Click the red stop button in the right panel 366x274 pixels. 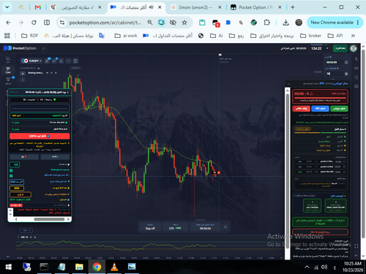click(302, 109)
